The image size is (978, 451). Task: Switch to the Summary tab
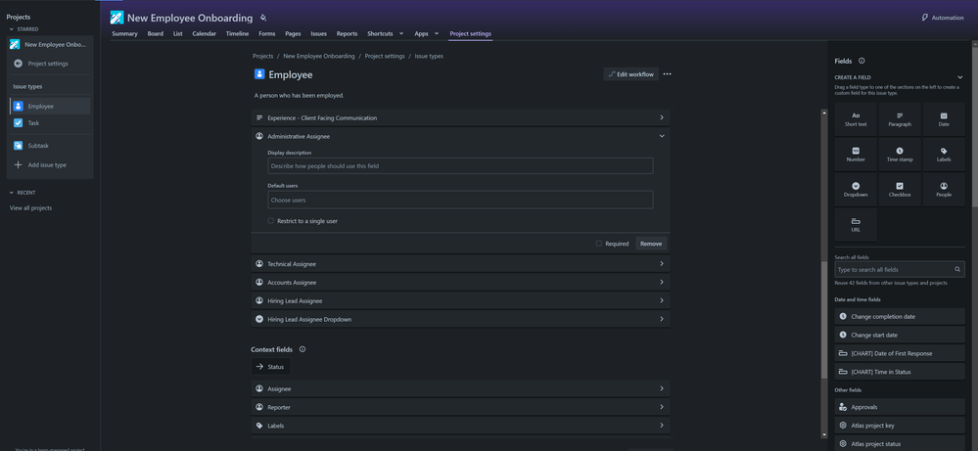pos(124,33)
